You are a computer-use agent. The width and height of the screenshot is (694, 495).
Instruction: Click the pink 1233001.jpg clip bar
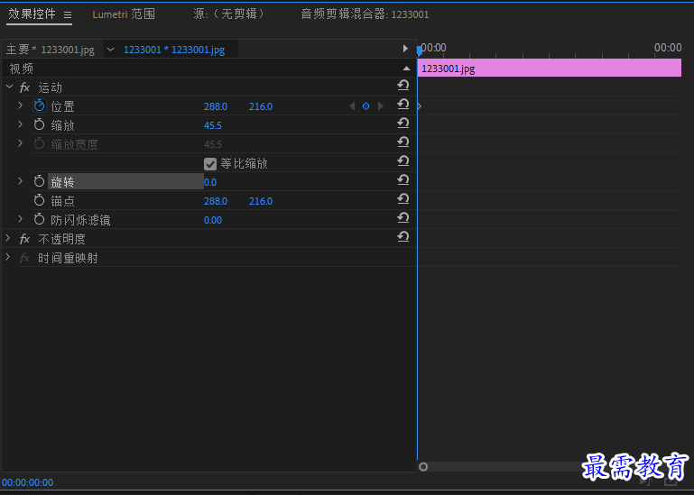pyautogui.click(x=550, y=69)
